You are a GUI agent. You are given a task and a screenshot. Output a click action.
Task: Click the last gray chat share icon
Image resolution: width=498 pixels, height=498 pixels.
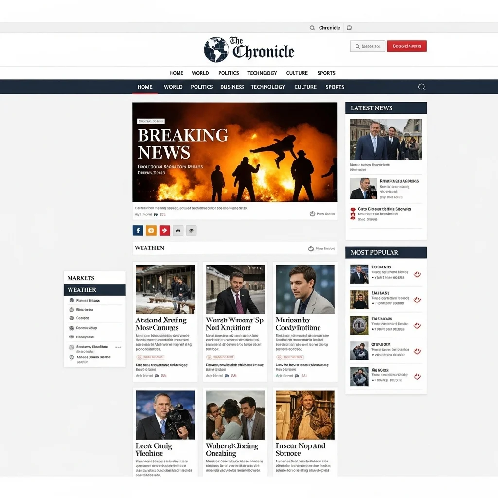click(x=192, y=231)
